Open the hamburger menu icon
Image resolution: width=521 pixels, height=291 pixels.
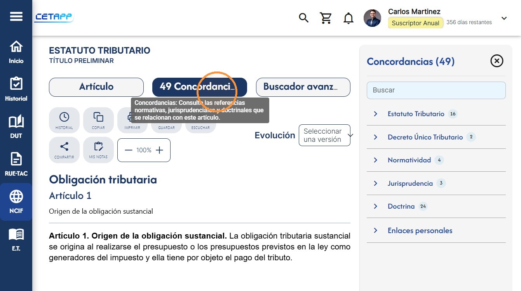[16, 17]
